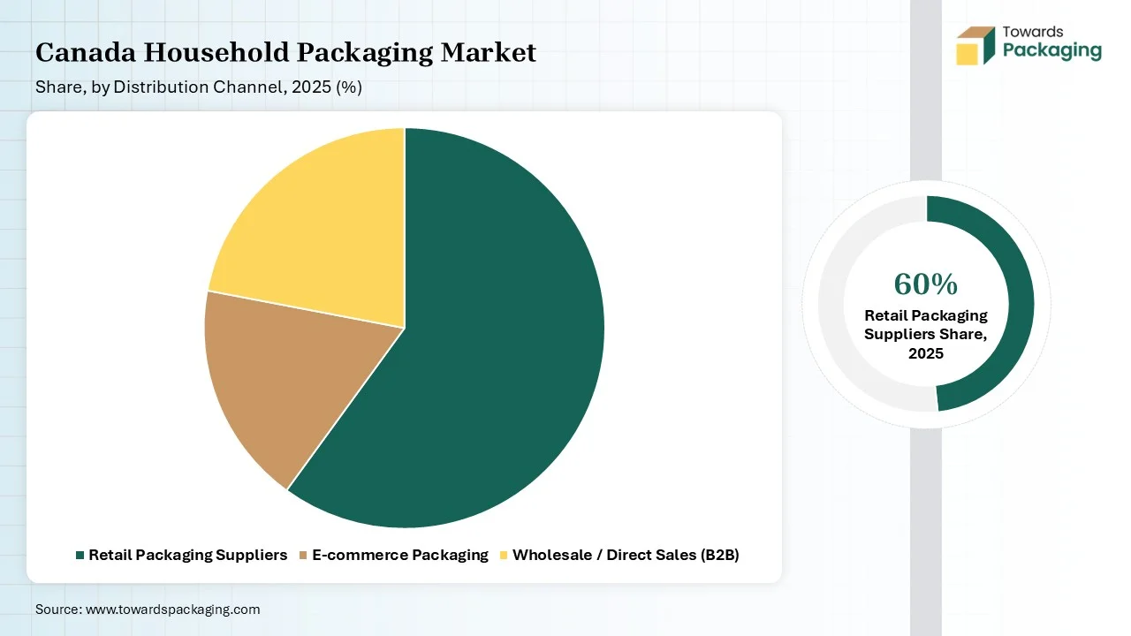
Task: Toggle the Retail Packaging Suppliers legend label
Action: (187, 555)
